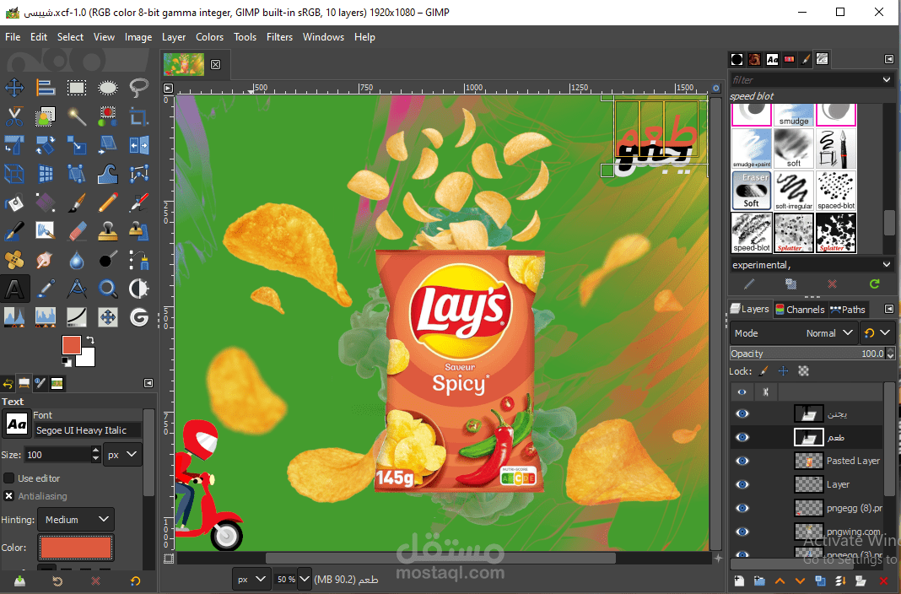Select the Warp Transform tool
901x594 pixels.
point(107,174)
